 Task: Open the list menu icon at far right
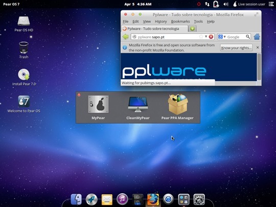click(x=271, y=4)
